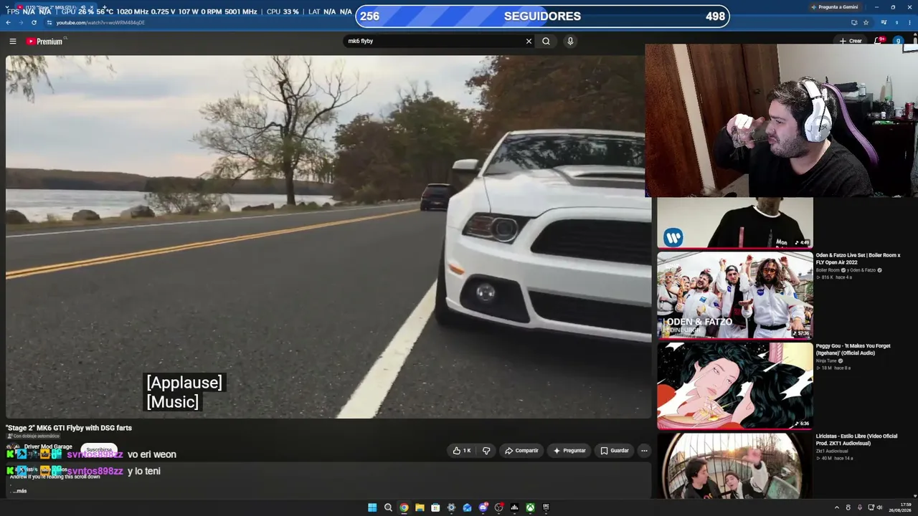Click the video title 'Stage 2 MK6 GTI Flyby'

69,428
